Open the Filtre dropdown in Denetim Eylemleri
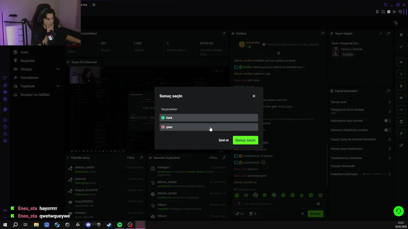 pos(213,158)
